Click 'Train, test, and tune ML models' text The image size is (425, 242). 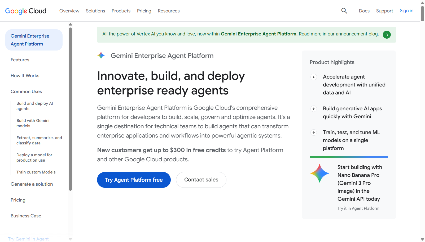click(351, 140)
